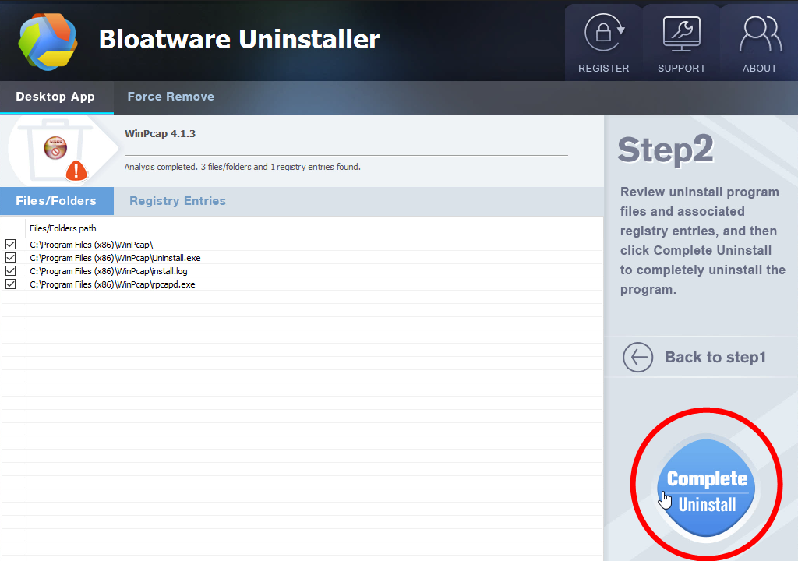798x561 pixels.
Task: Uncheck the Uninstall.exe file checkbox
Action: tap(11, 258)
